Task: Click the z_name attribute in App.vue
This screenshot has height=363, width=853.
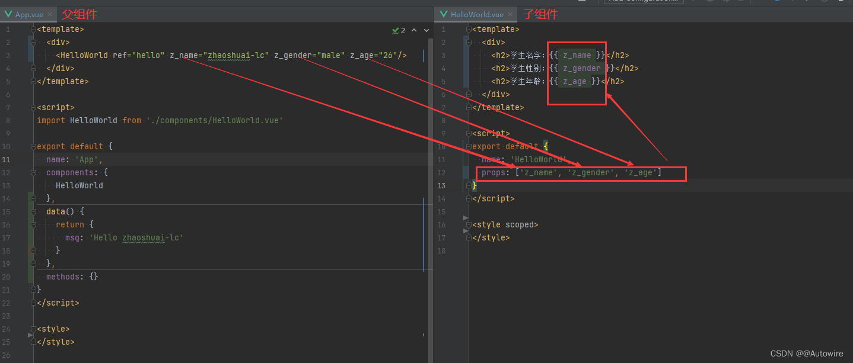Action: [184, 55]
